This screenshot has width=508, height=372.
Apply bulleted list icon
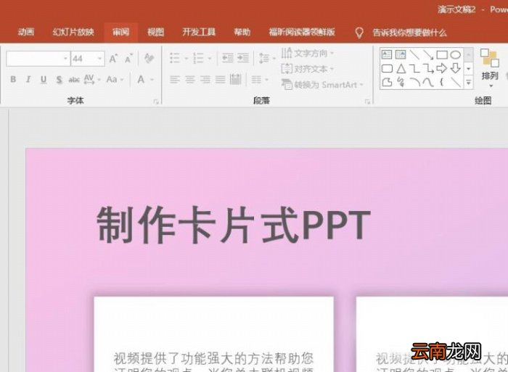click(175, 59)
